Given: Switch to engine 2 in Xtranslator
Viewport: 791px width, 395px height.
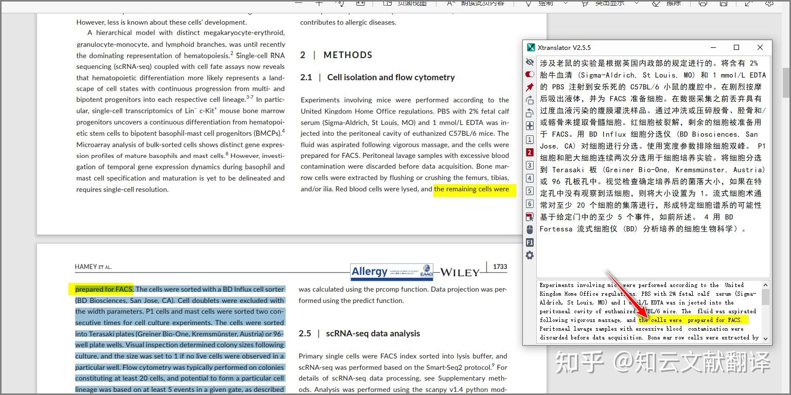Looking at the screenshot, I should pyautogui.click(x=530, y=152).
